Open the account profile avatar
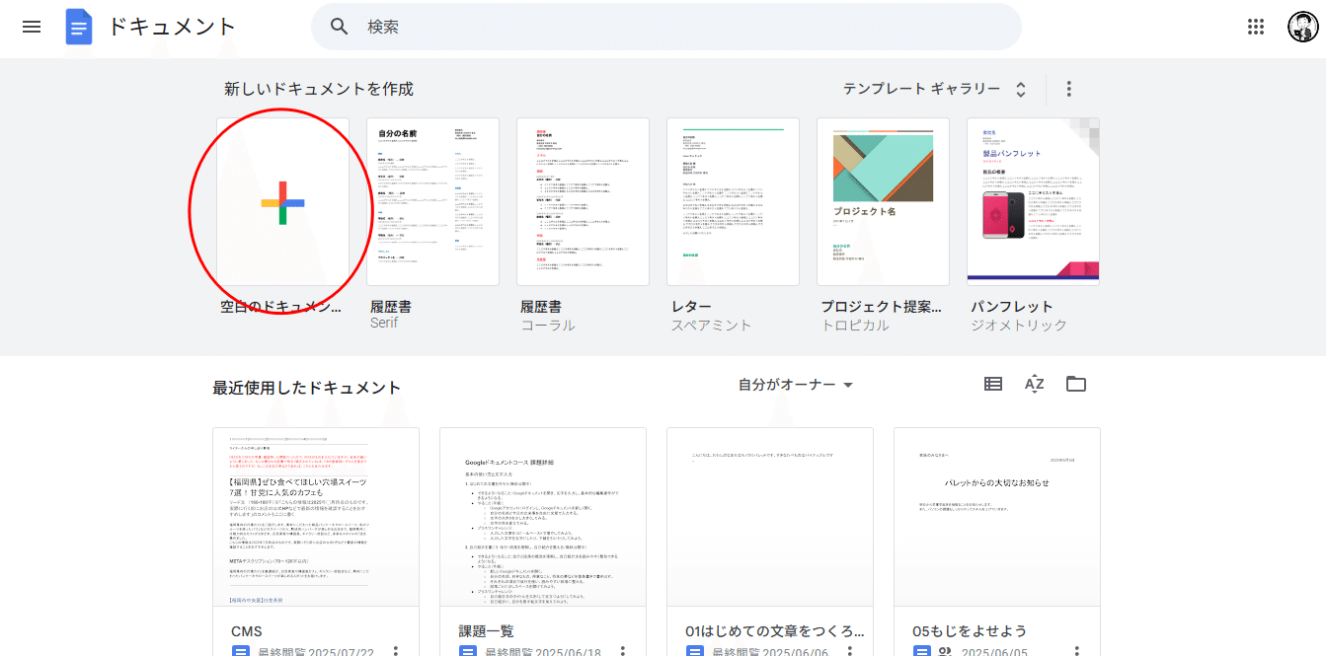 tap(1303, 27)
